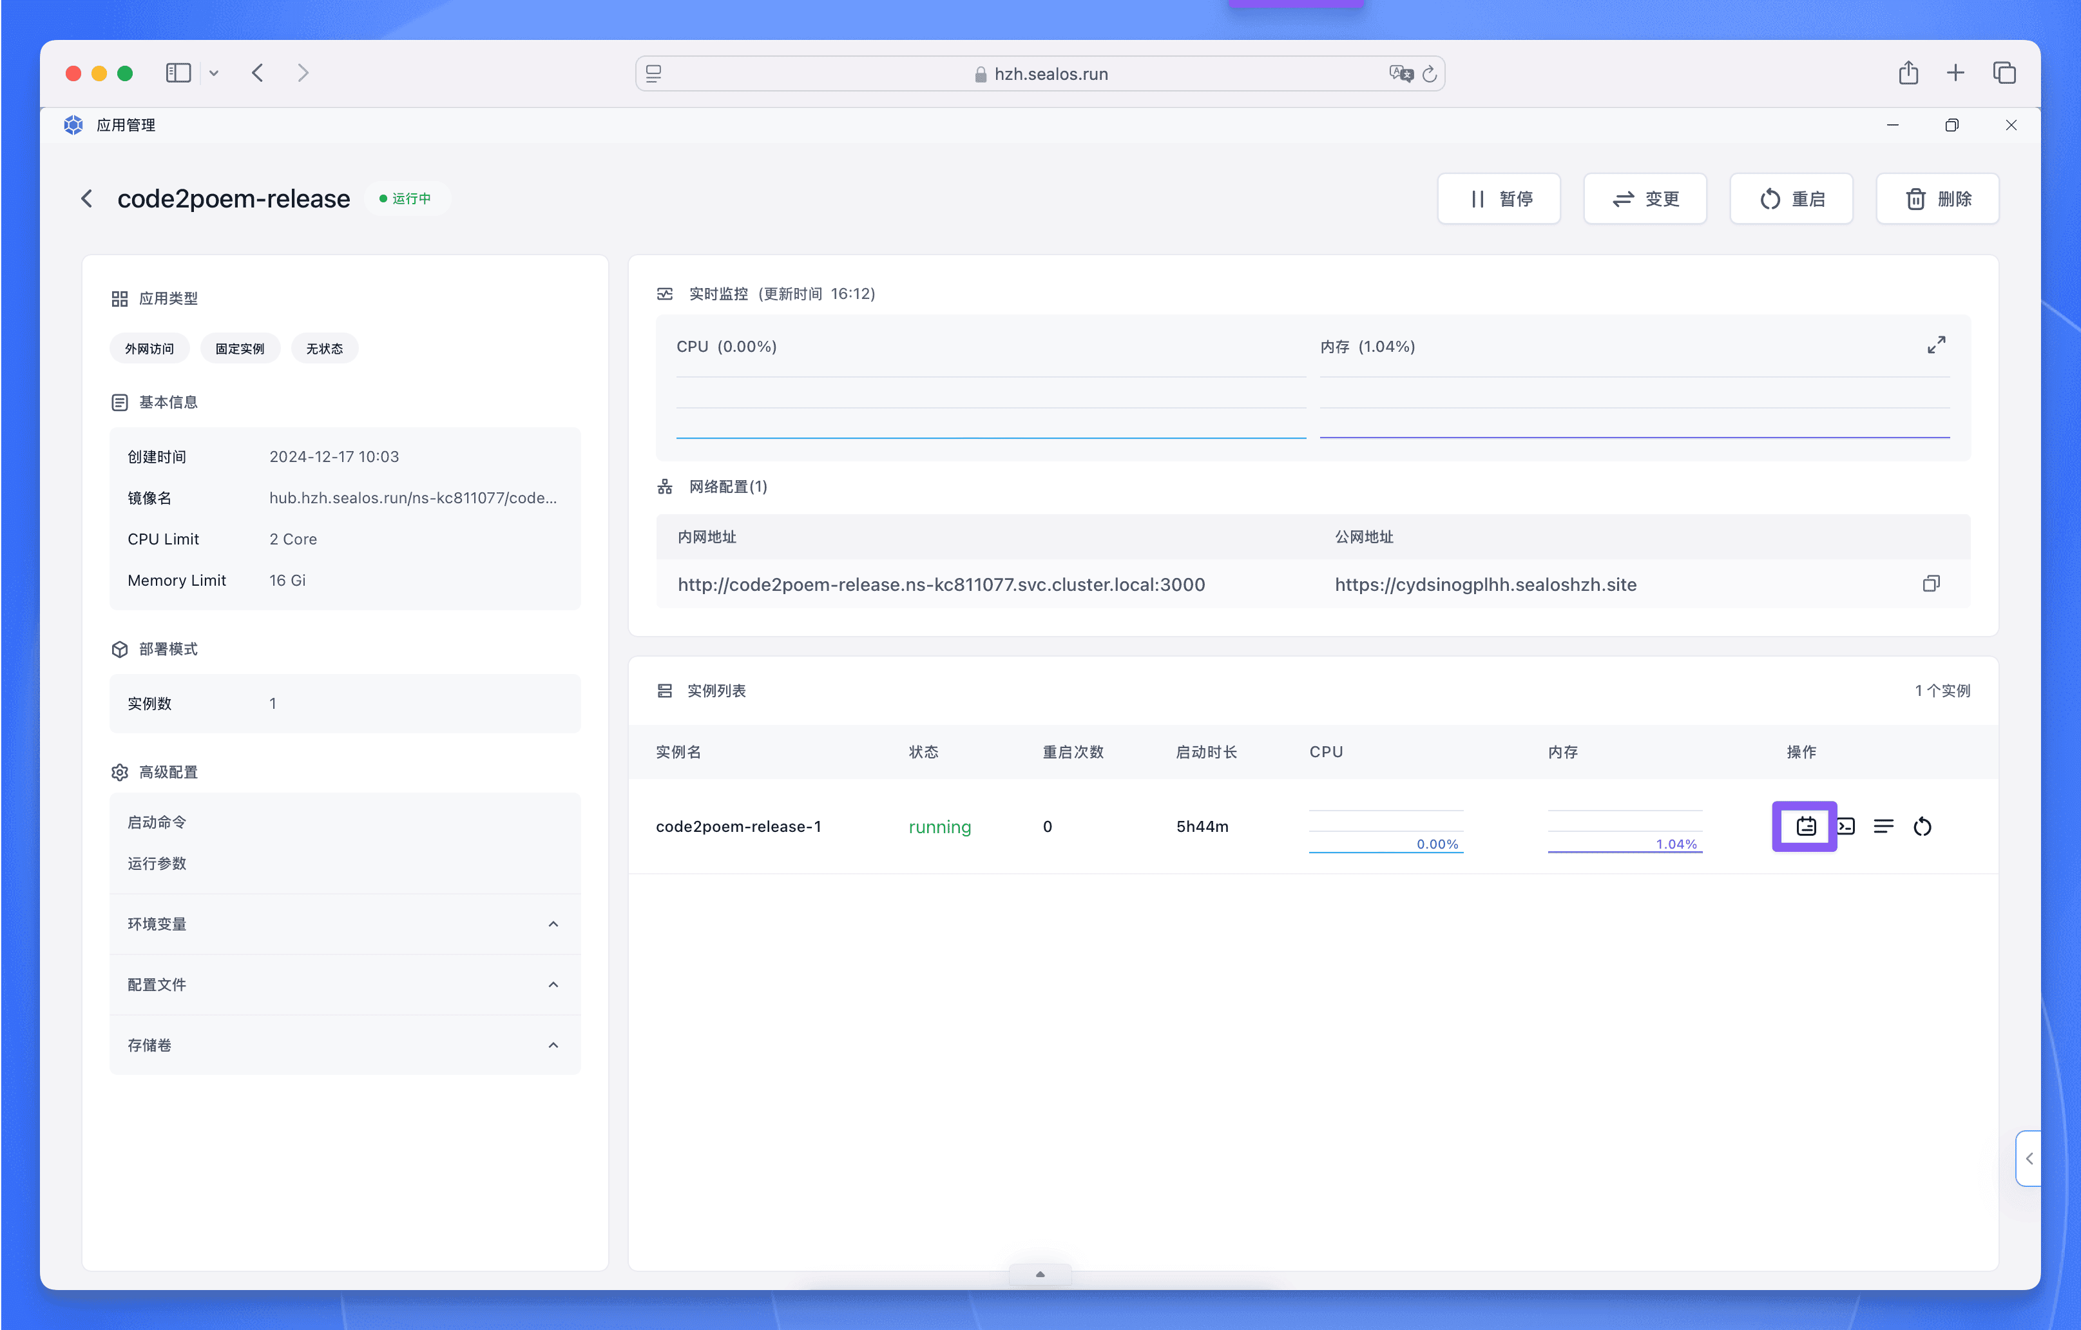Minimize the 应用管理 inner window
This screenshot has height=1330, width=2081.
pos(1893,125)
